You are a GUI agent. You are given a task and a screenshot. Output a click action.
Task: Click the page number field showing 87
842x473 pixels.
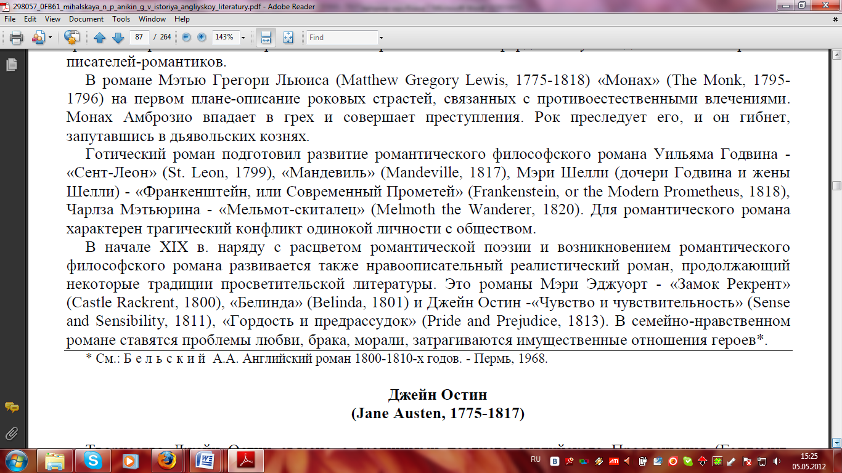point(139,38)
